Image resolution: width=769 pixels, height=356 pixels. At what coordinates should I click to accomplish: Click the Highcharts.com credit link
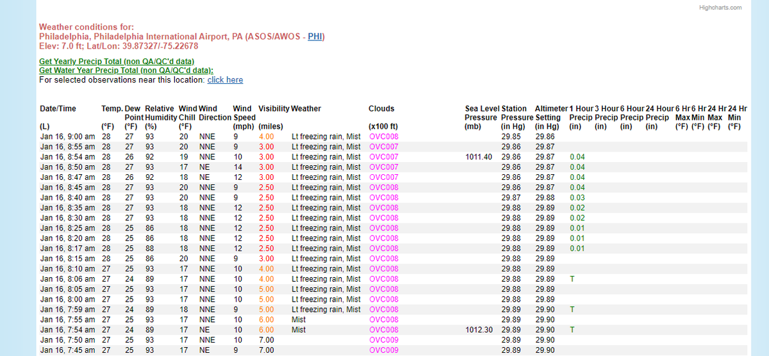point(720,8)
